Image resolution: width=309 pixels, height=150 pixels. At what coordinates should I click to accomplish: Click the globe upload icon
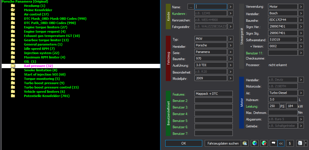(264, 143)
